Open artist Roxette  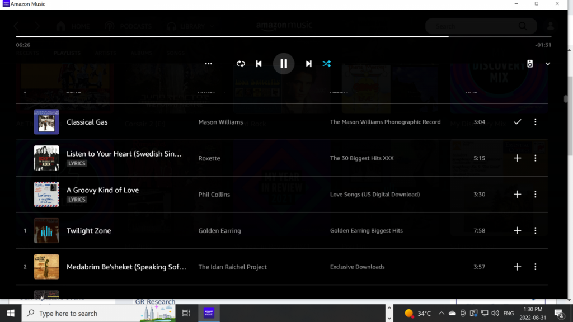pyautogui.click(x=209, y=158)
